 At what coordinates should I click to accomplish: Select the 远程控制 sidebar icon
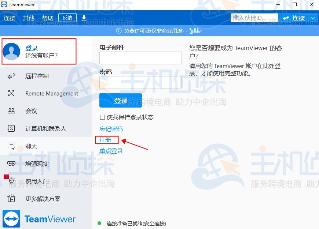[x=11, y=76]
